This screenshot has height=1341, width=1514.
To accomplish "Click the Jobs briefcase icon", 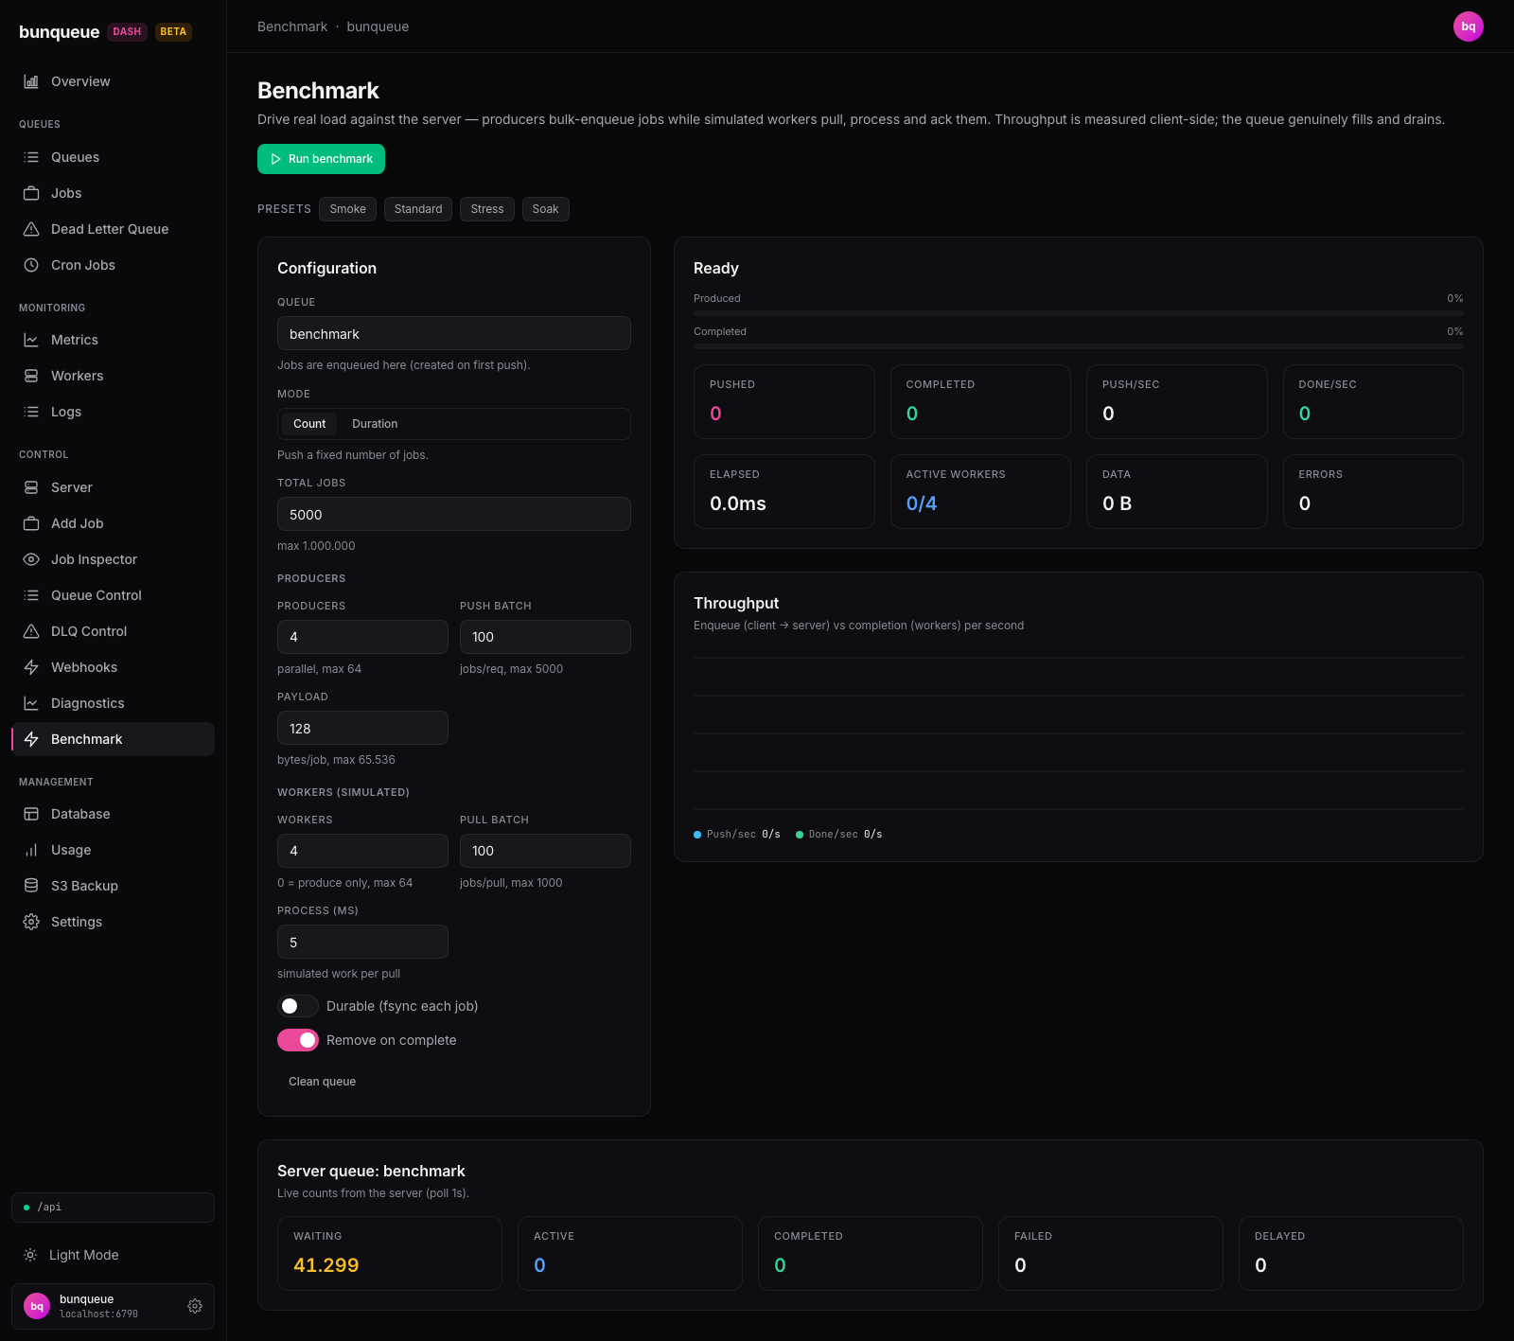I will 31,193.
